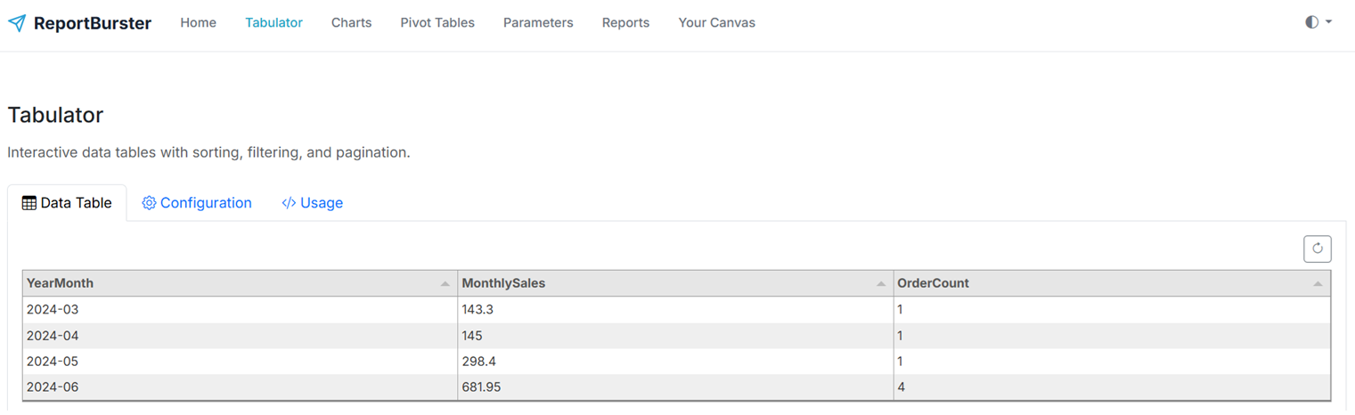Click the YearMonth column sort arrow
Screen dimensions: 1355x415
click(x=445, y=284)
